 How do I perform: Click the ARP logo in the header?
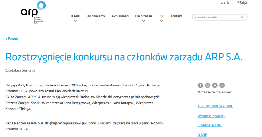coord(33,12)
